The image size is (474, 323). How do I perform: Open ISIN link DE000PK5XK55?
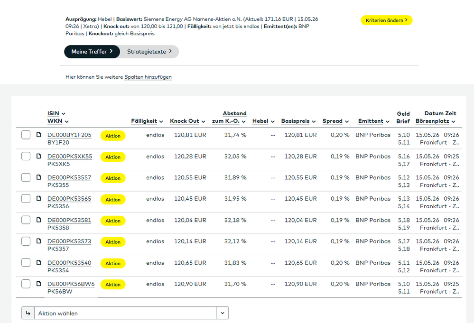(70, 156)
